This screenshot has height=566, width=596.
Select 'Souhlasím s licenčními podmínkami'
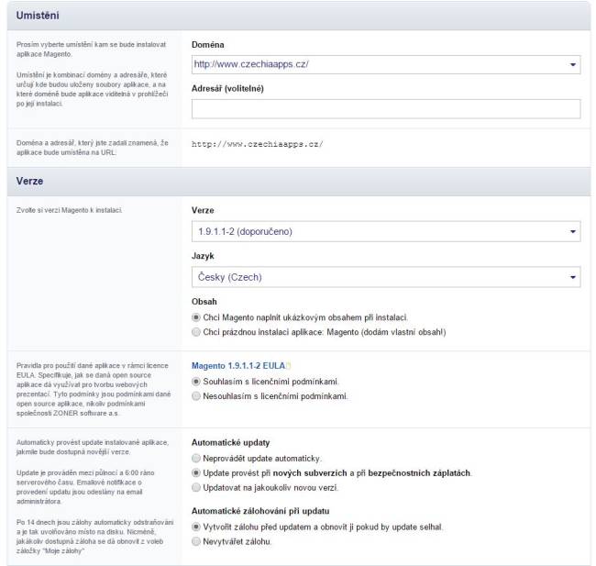[197, 381]
